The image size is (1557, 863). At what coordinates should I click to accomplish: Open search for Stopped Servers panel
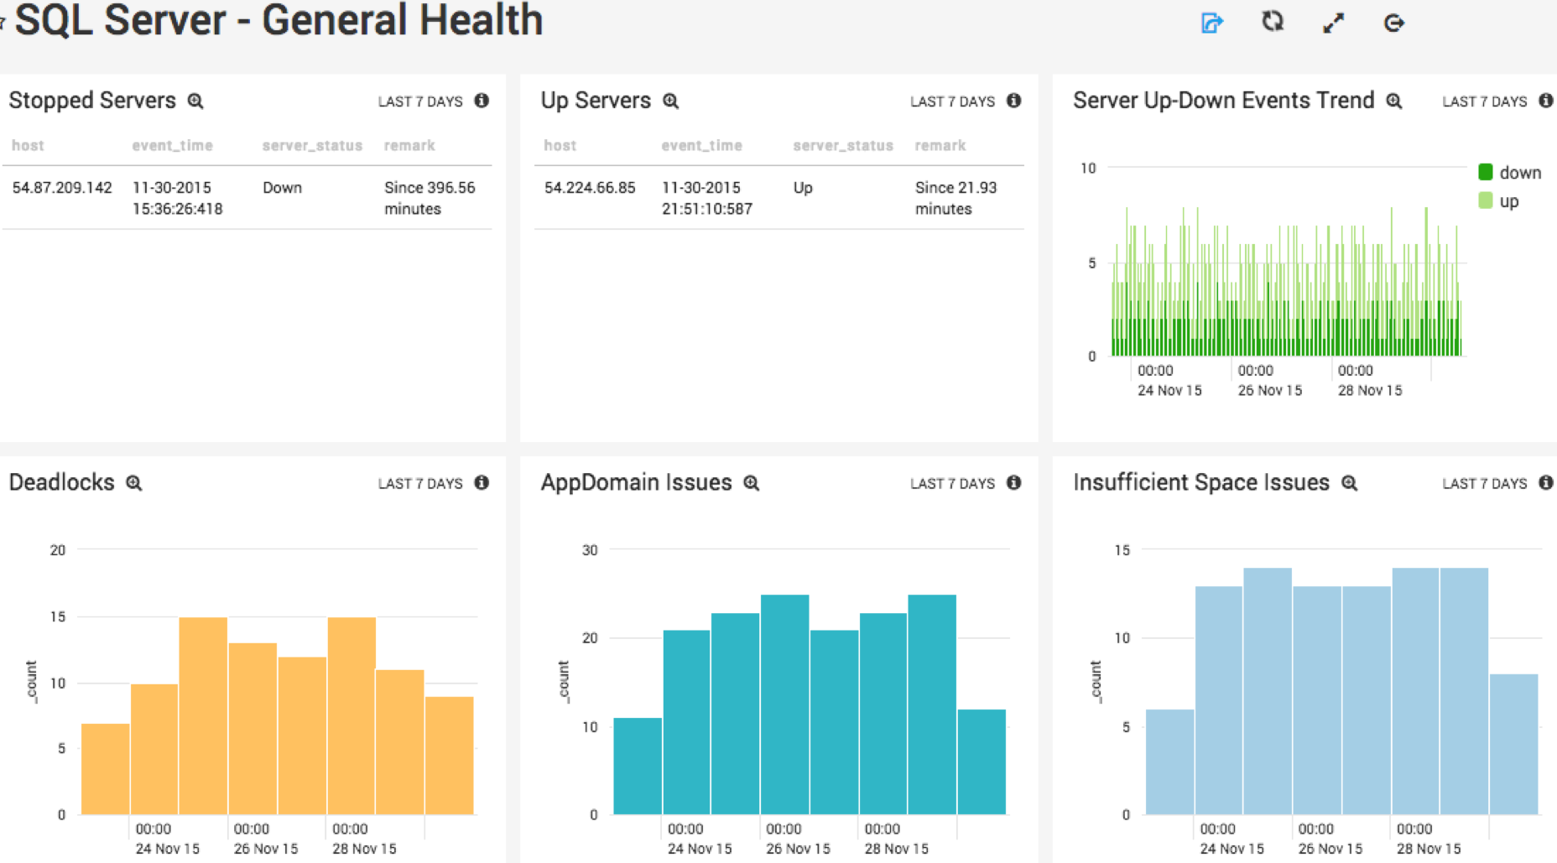click(x=195, y=101)
